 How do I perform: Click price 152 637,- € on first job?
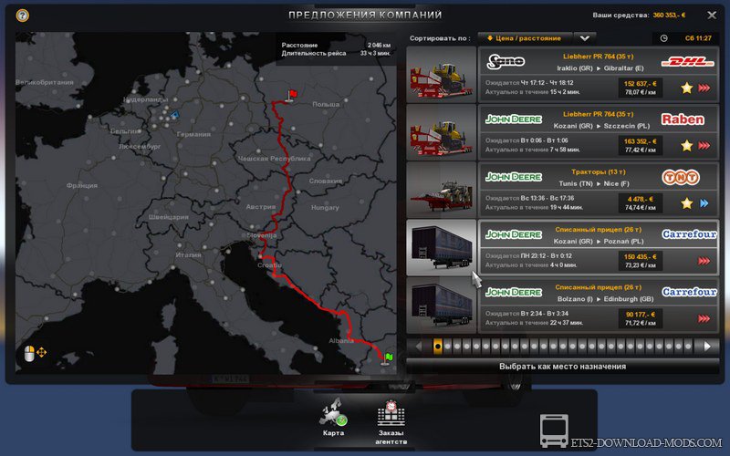click(641, 84)
